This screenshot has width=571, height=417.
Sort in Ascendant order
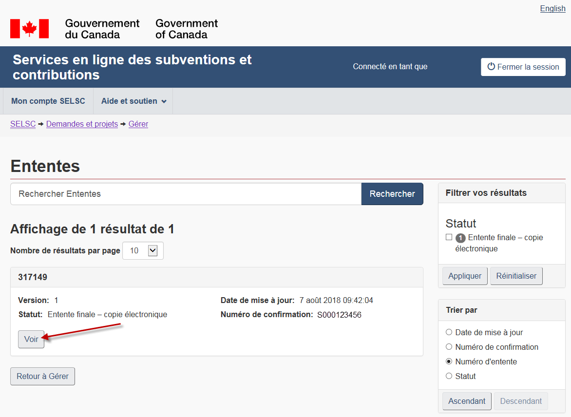pos(467,401)
